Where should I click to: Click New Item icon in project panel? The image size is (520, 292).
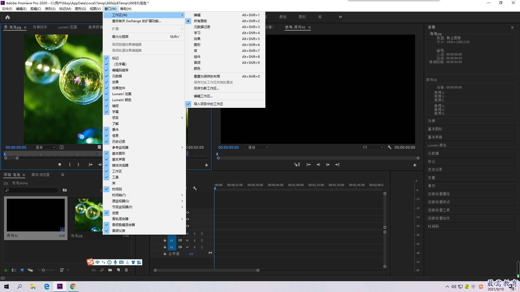[x=118, y=270]
